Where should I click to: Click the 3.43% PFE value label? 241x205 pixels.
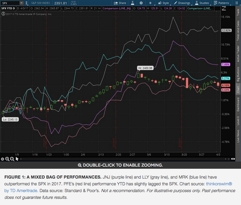226,90
